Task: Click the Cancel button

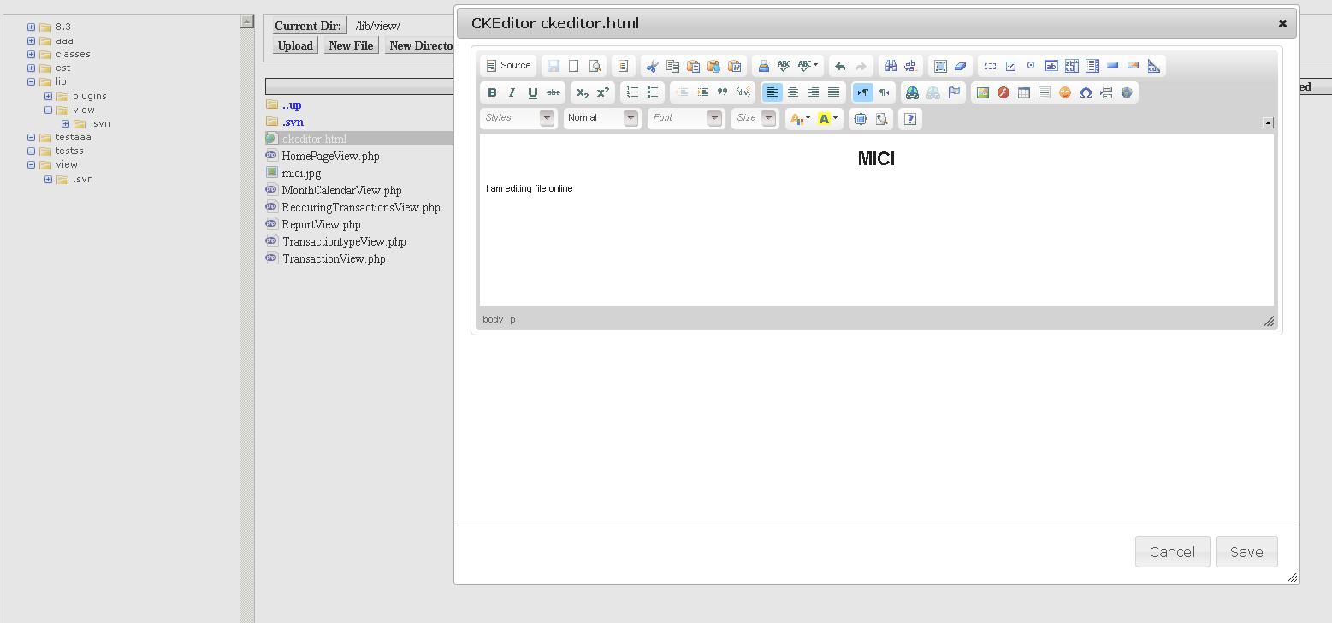Action: pyautogui.click(x=1172, y=552)
